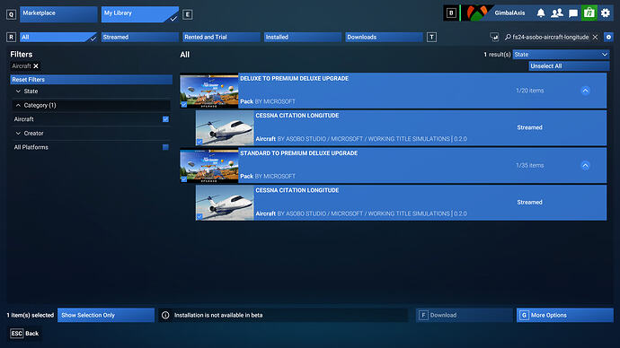
Task: Toggle checkbox on Deluxe to Premium Deluxe pack
Action: pos(184,105)
